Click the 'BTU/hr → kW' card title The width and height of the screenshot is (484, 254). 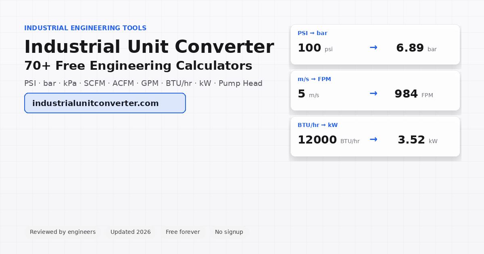coord(317,125)
